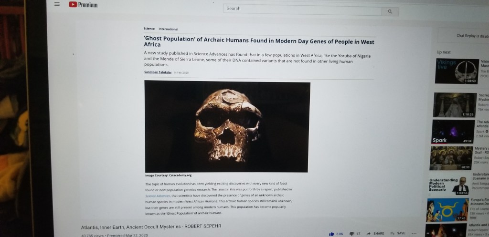489x237 pixels.
Task: Like the video with thumbs up
Action: tap(331, 234)
